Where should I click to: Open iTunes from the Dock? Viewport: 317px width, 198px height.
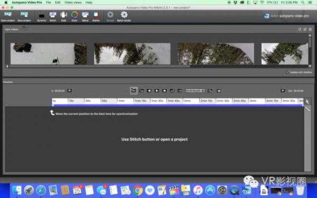[x=198, y=190]
